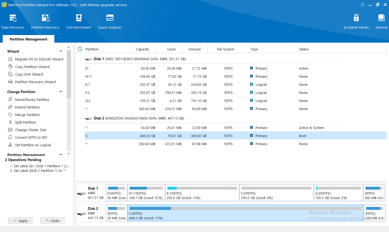Image resolution: width=389 pixels, height=232 pixels.
Task: Click the Type column header
Action: [x=273, y=49]
